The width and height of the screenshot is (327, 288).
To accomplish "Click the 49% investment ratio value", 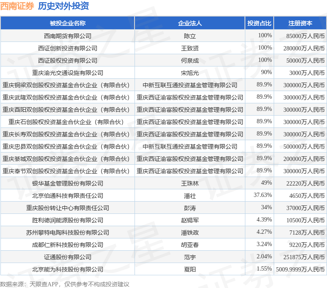I will point(267,183).
